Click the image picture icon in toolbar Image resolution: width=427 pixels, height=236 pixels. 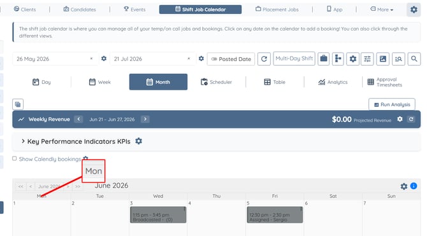(x=382, y=59)
